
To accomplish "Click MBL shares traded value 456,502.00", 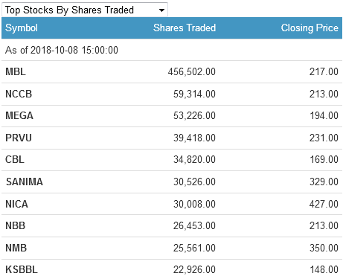I will point(192,71).
